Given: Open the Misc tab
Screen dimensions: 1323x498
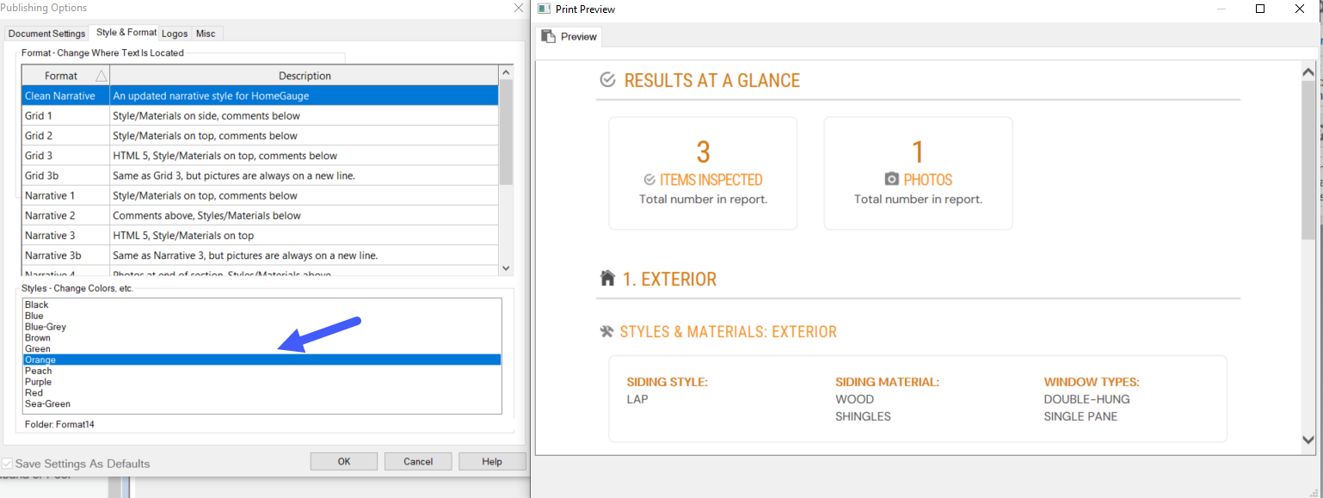Looking at the screenshot, I should coord(206,34).
